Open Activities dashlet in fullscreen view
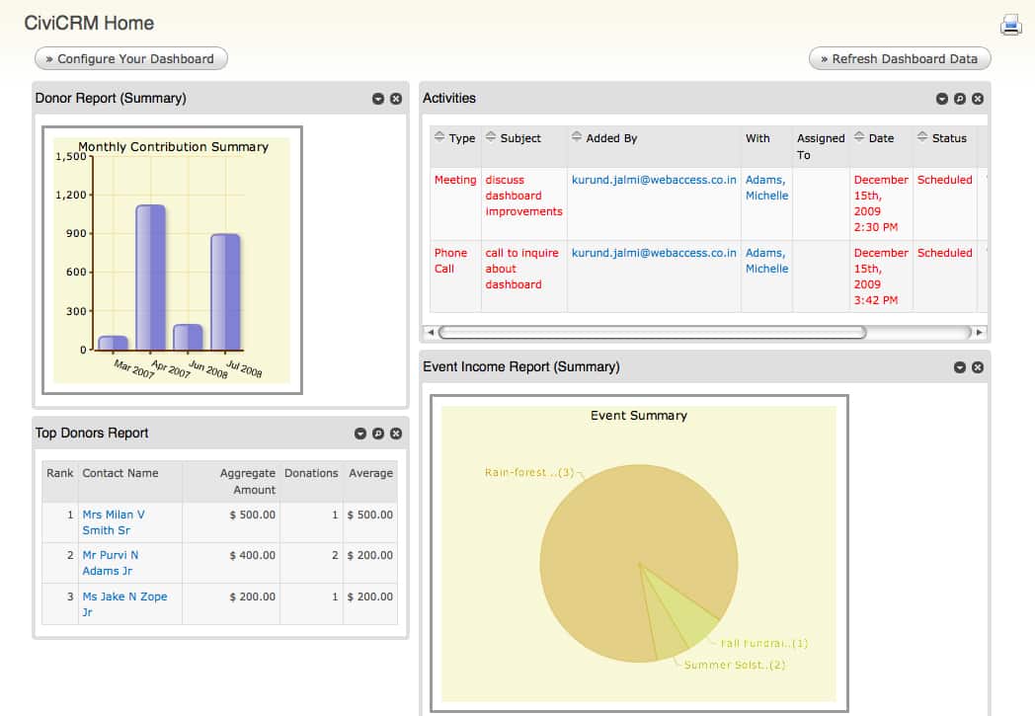Screen dimensions: 1035x716 (x=960, y=99)
